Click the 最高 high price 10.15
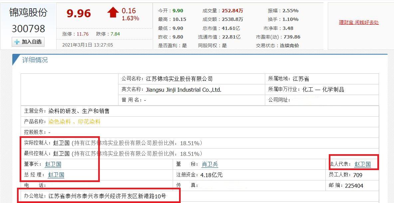This screenshot has width=394, height=203. coord(179,19)
